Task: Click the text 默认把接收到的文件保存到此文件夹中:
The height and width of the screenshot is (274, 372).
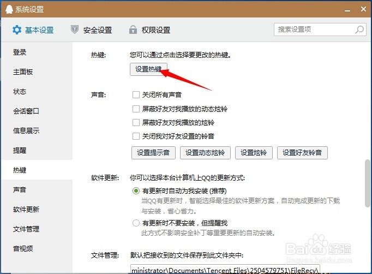Action: click(x=187, y=255)
